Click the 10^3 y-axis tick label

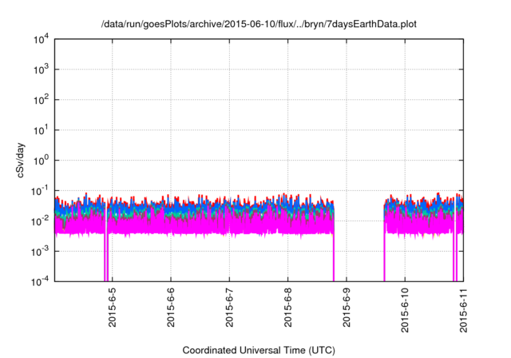point(42,70)
